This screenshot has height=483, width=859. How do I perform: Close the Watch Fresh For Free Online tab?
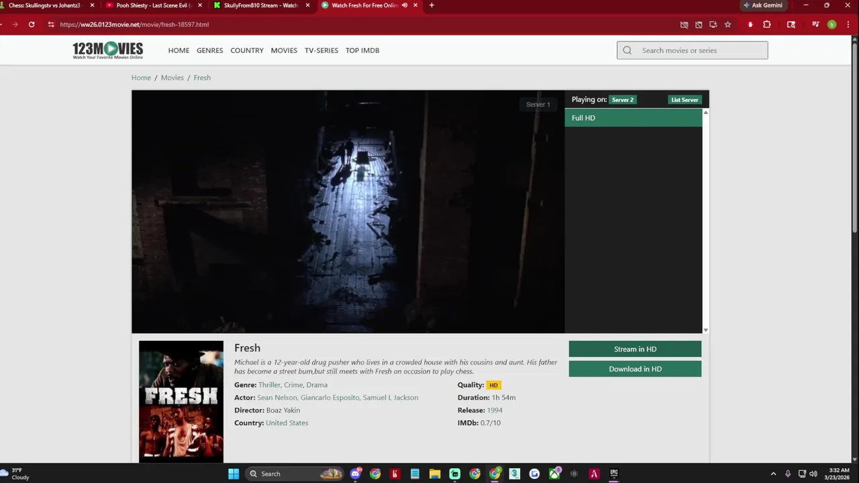415,5
